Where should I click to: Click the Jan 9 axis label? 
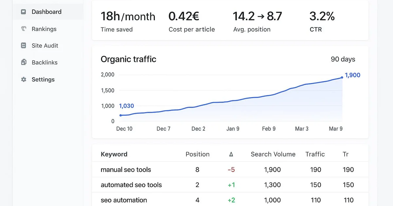coord(233,129)
